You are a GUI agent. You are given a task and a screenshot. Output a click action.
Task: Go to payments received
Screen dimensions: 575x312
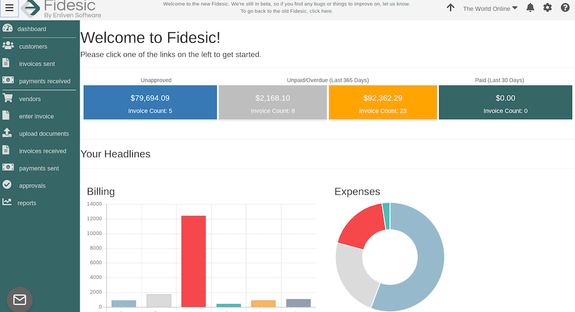click(44, 81)
